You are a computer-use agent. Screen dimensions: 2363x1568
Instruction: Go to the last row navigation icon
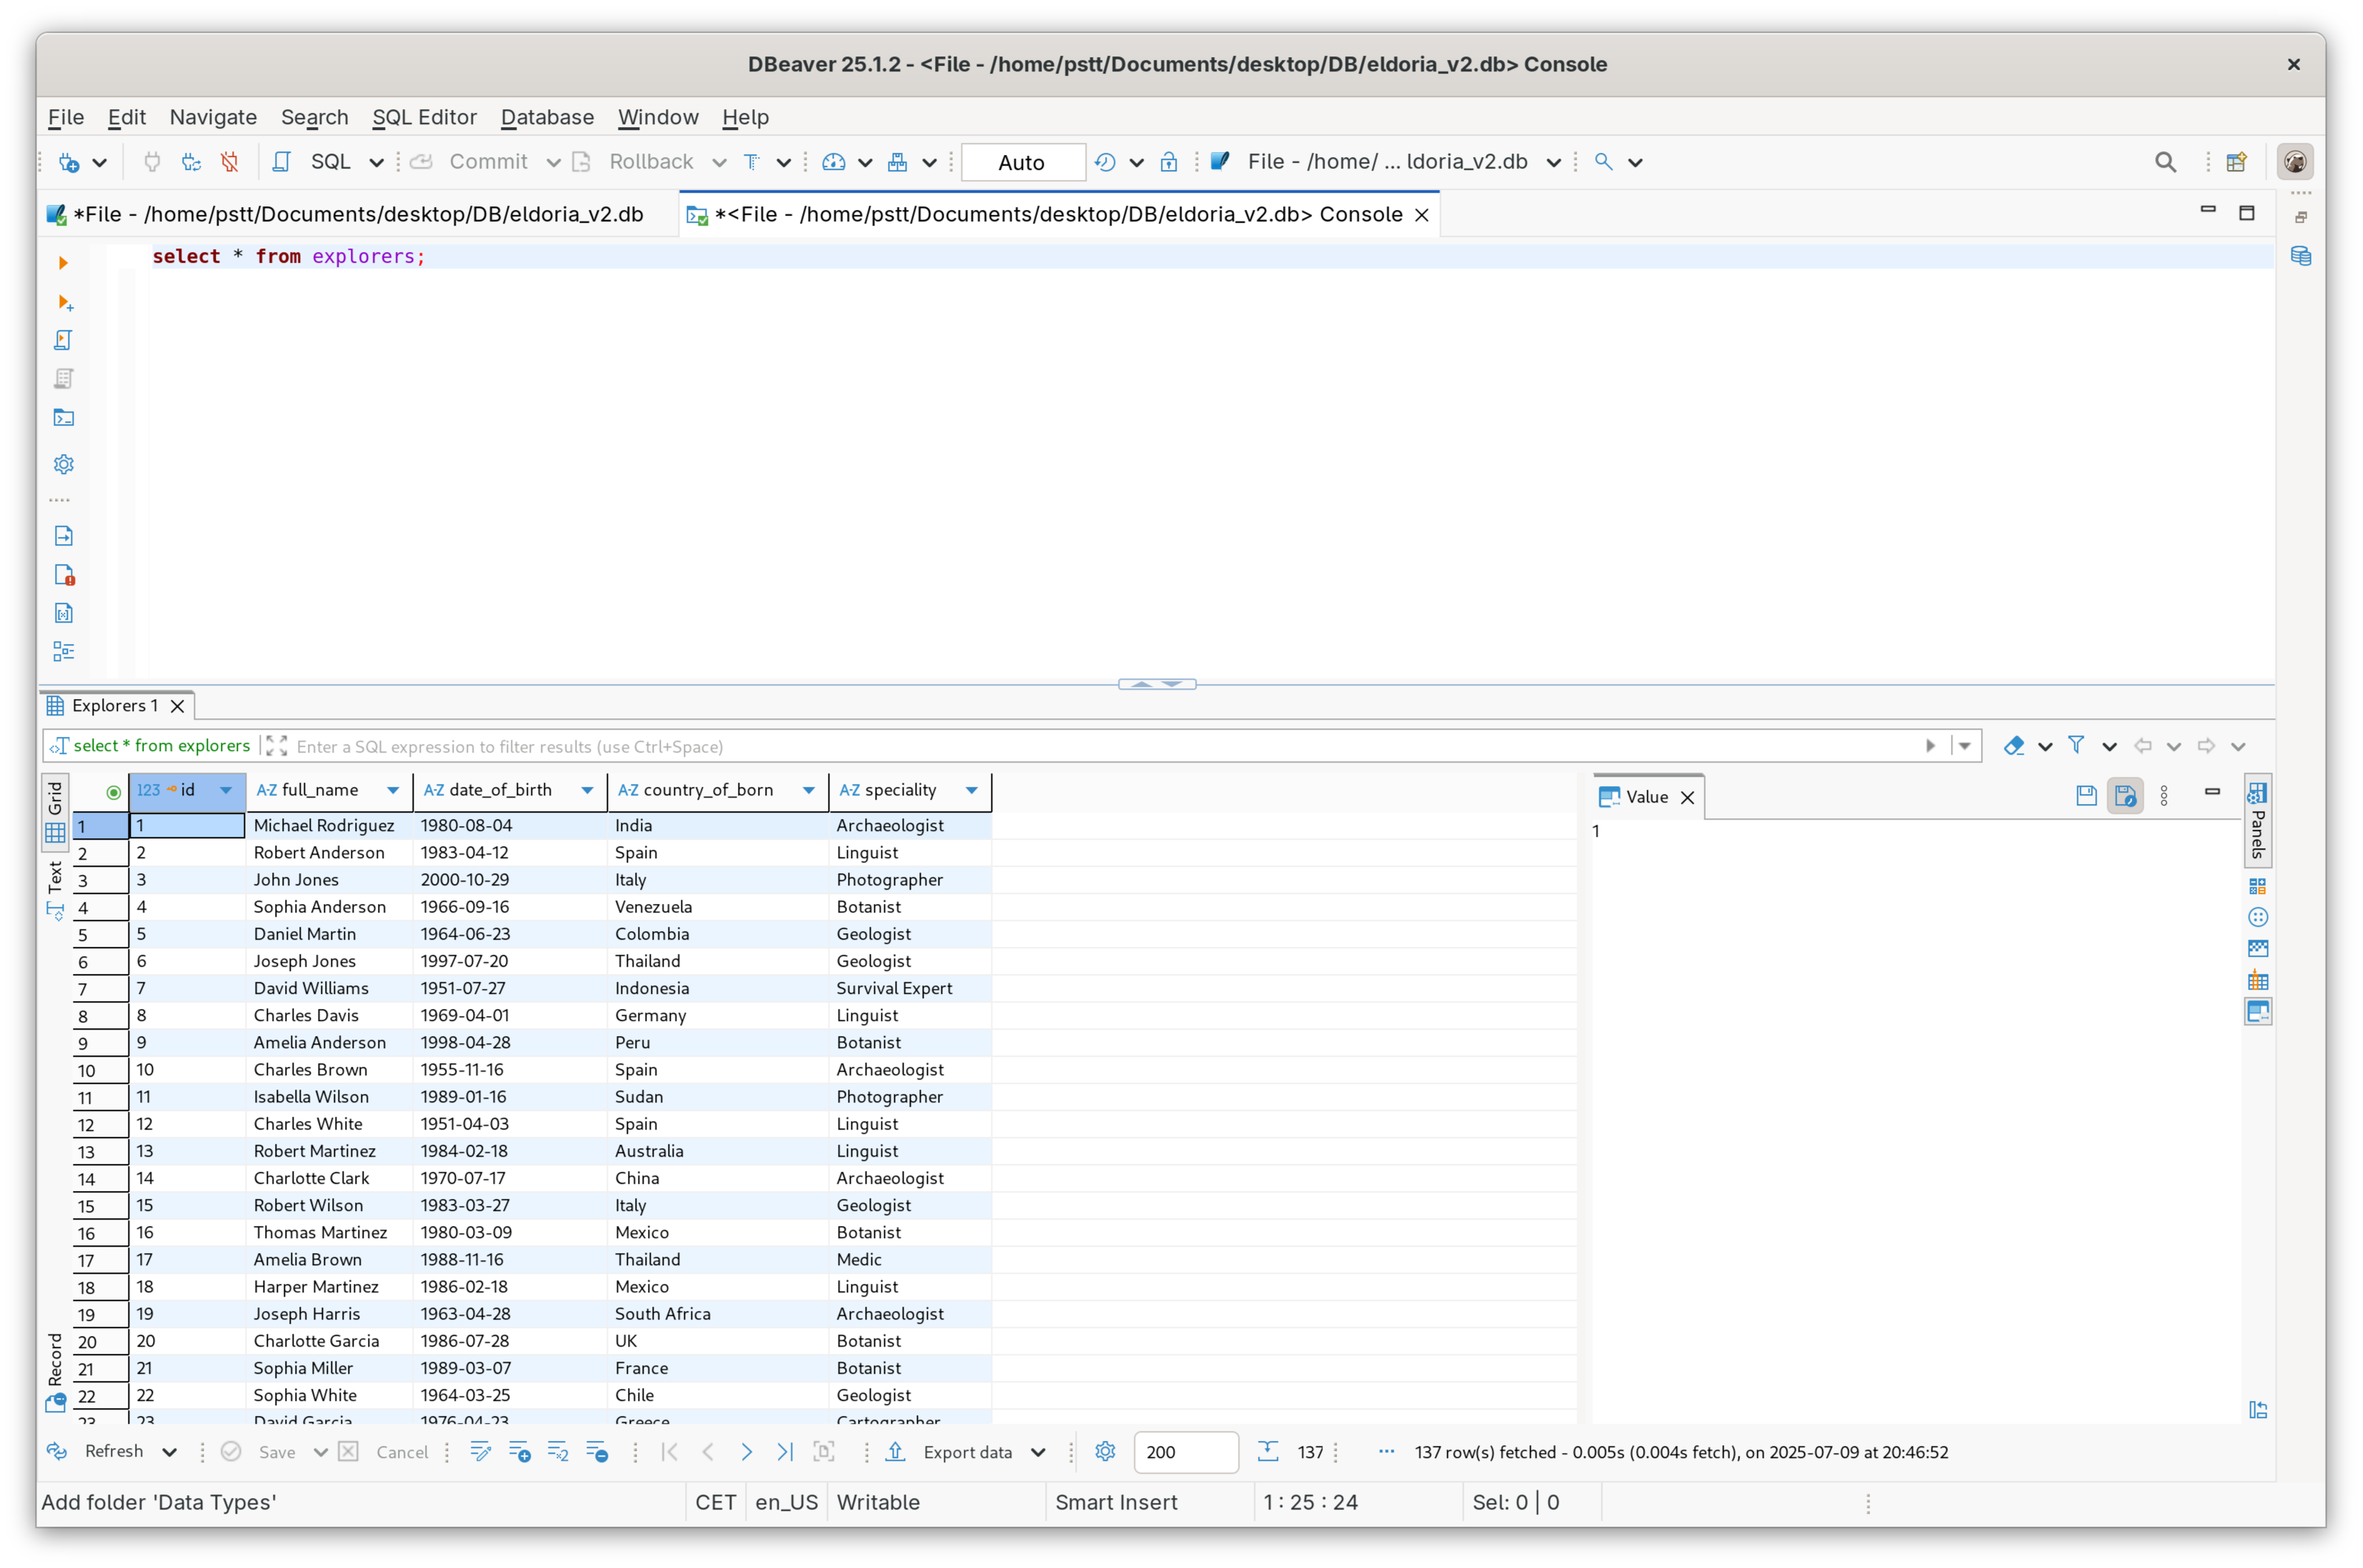click(784, 1452)
